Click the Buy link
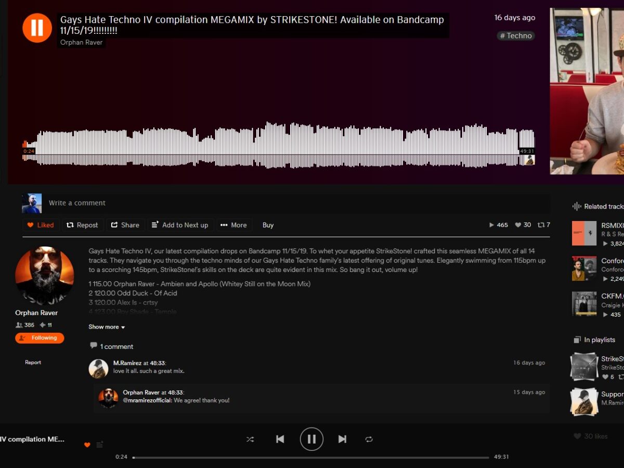The height and width of the screenshot is (468, 624). tap(268, 225)
